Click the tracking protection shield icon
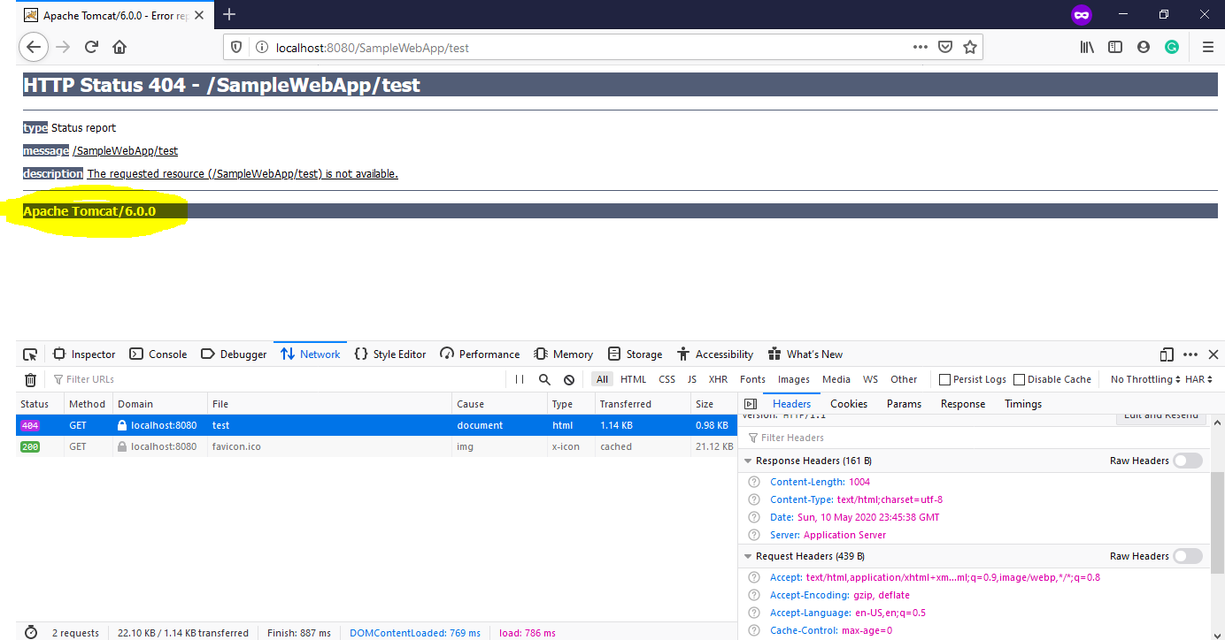1225x640 pixels. tap(237, 47)
